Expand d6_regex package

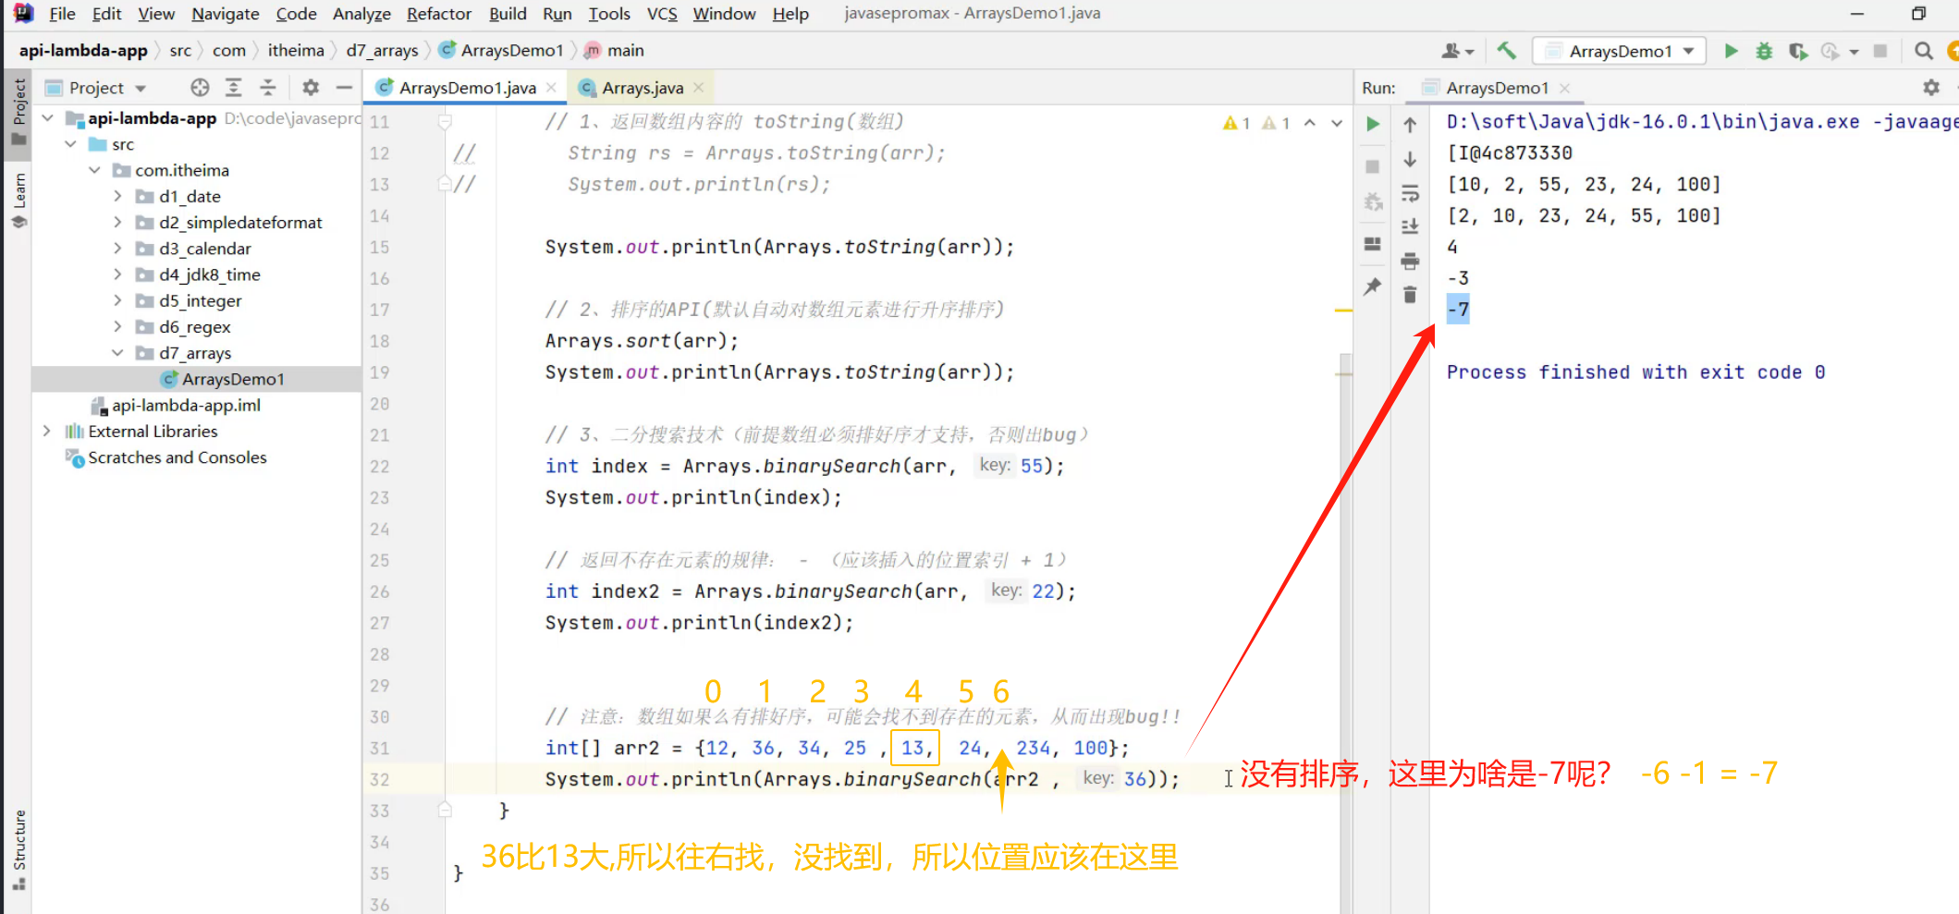[117, 327]
